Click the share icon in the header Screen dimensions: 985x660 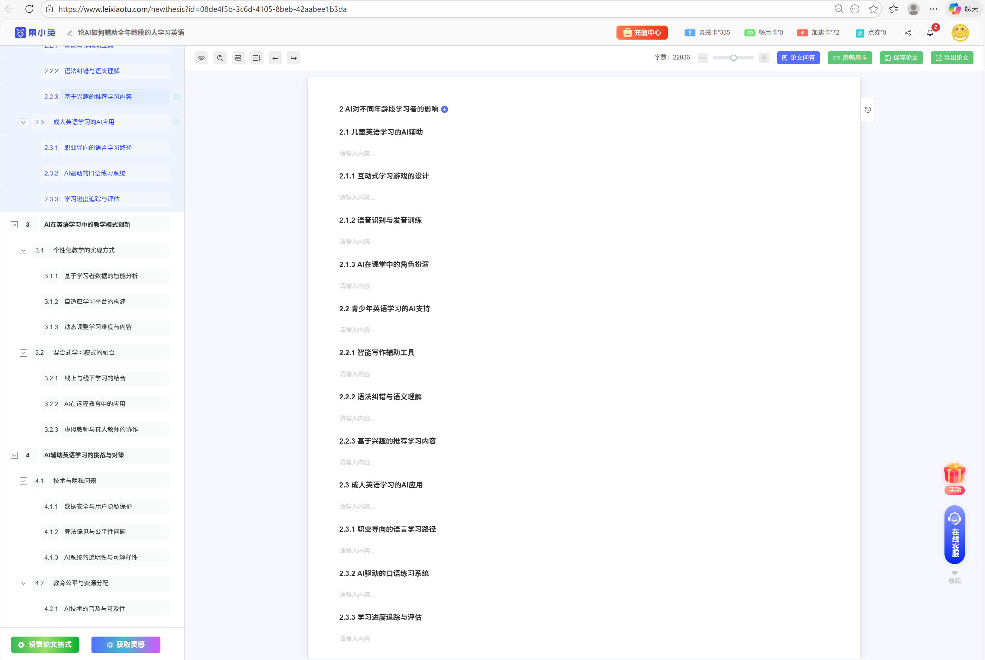(908, 33)
